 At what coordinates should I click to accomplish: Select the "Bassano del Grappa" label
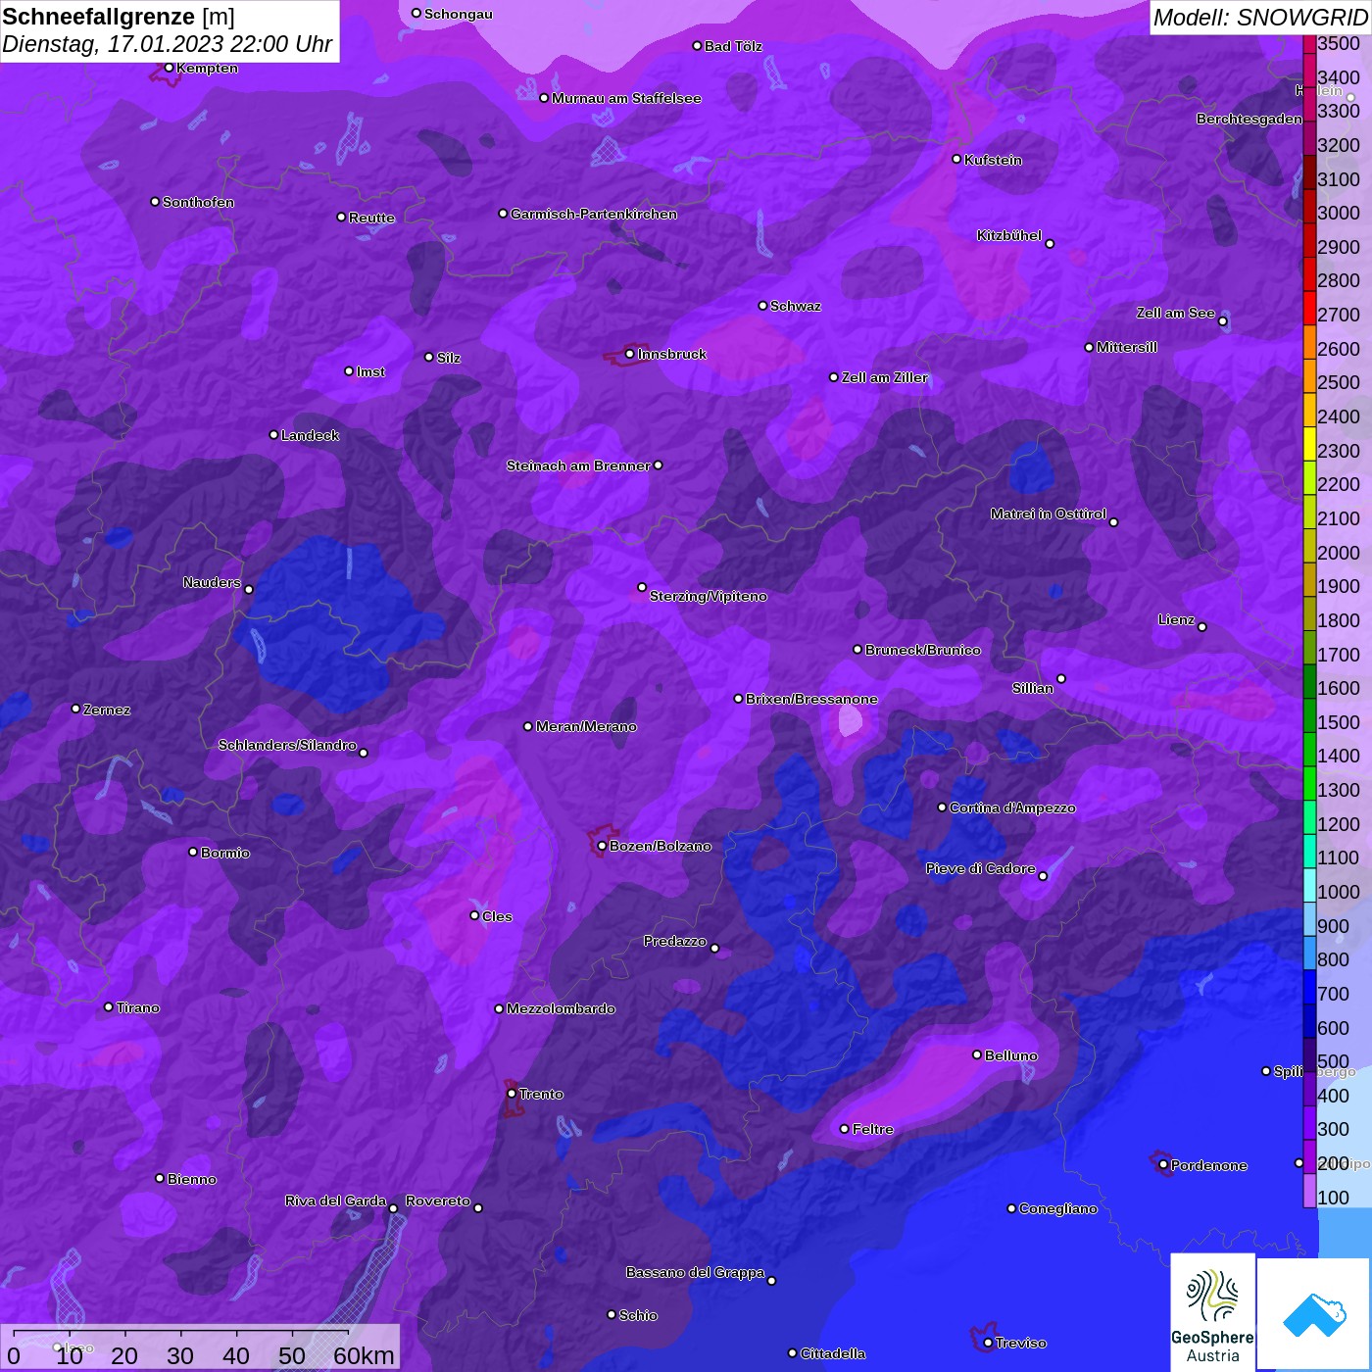[x=696, y=1272]
